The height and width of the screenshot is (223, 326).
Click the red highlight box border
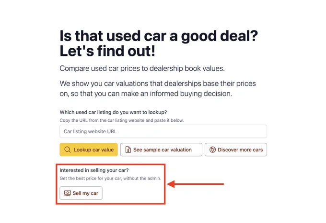[110, 164]
